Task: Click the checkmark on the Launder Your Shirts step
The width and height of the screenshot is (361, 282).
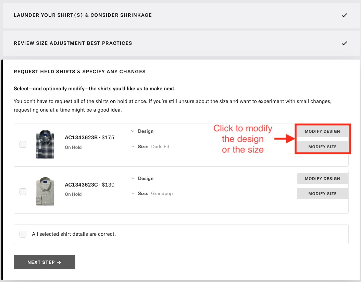Action: pyautogui.click(x=345, y=15)
